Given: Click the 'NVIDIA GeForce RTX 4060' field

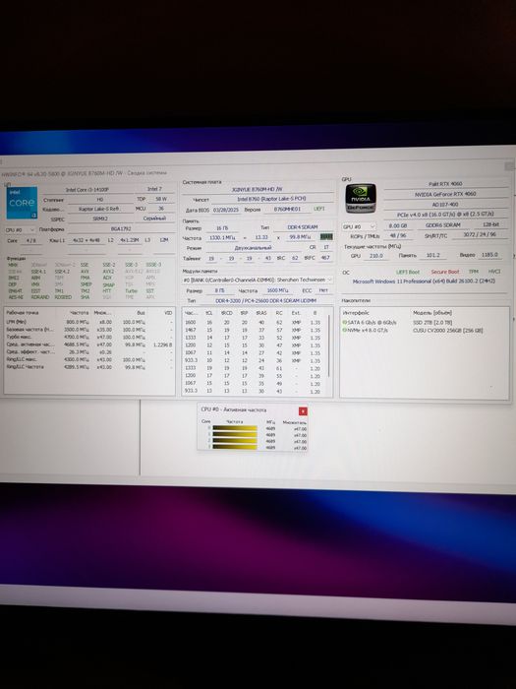Looking at the screenshot, I should click(445, 194).
